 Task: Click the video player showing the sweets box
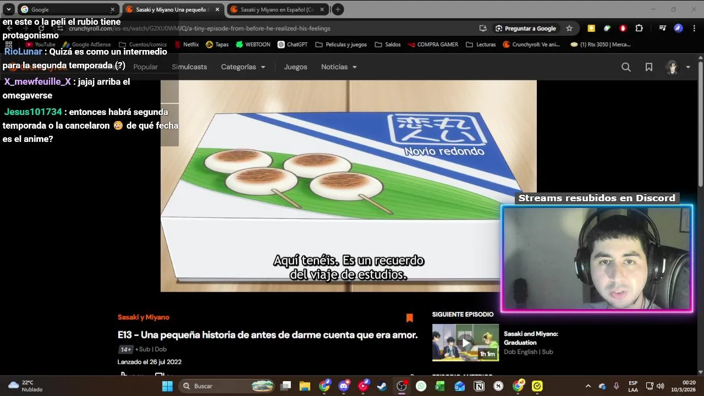point(348,186)
